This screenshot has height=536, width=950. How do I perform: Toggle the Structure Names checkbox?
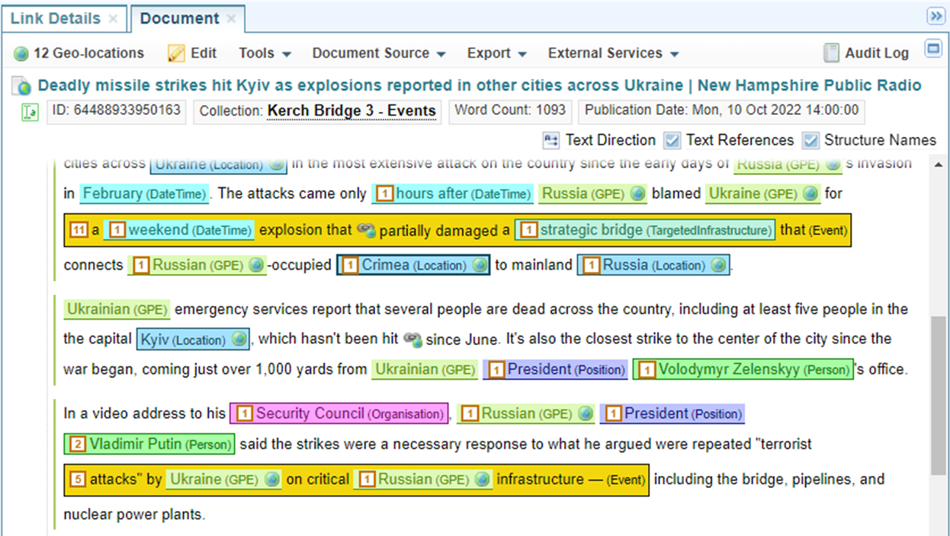pyautogui.click(x=811, y=140)
